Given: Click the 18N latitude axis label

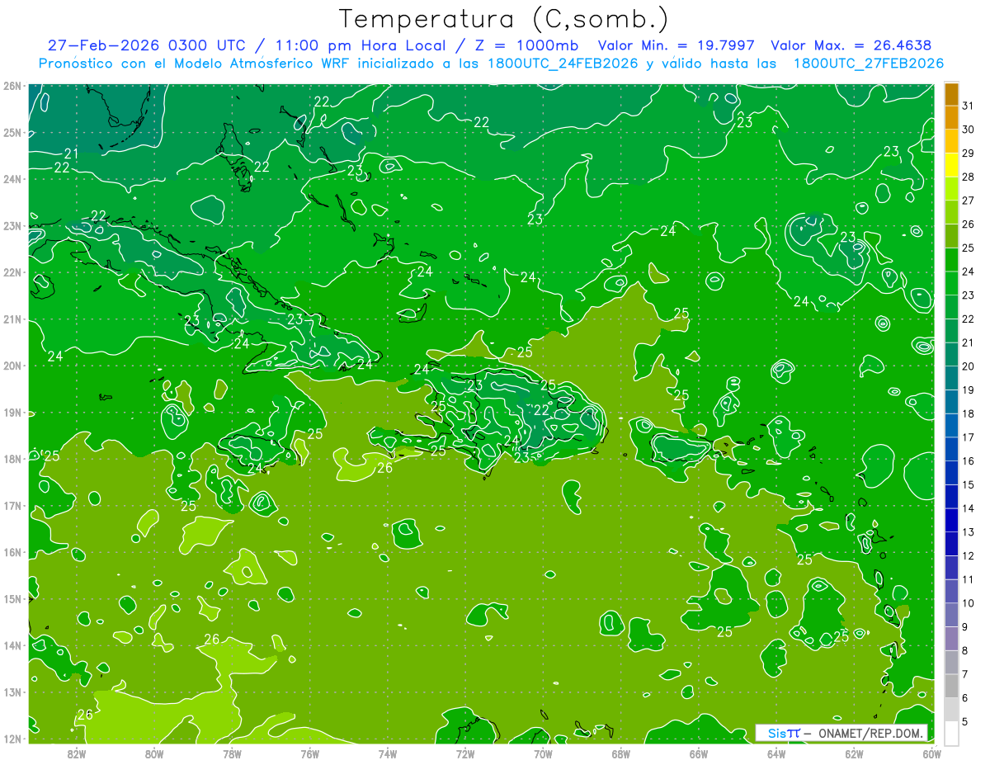Looking at the screenshot, I should pyautogui.click(x=12, y=459).
